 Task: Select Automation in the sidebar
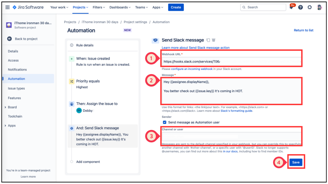click(29, 79)
